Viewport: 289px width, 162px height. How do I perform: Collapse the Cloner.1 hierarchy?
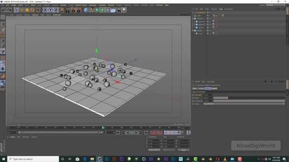(193, 18)
